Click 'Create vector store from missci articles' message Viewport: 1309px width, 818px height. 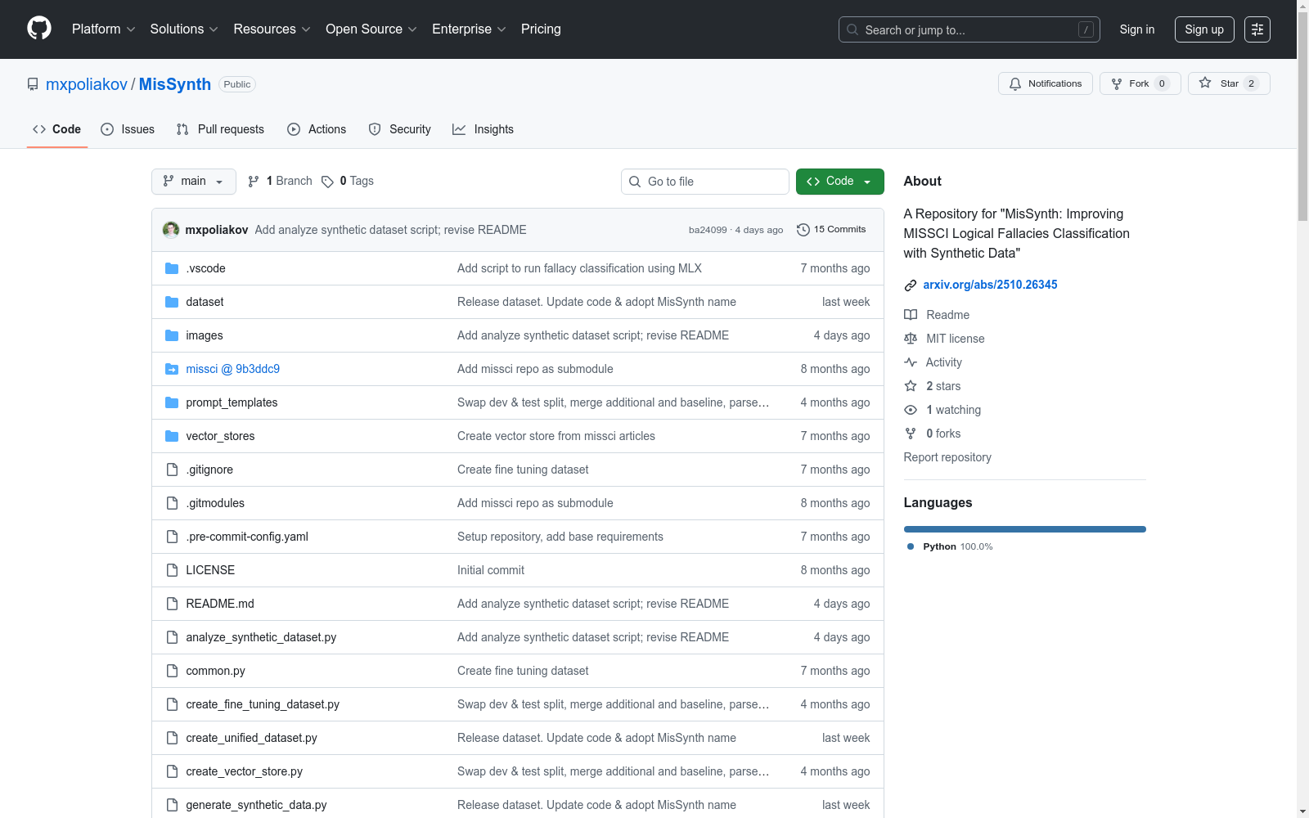coord(556,436)
